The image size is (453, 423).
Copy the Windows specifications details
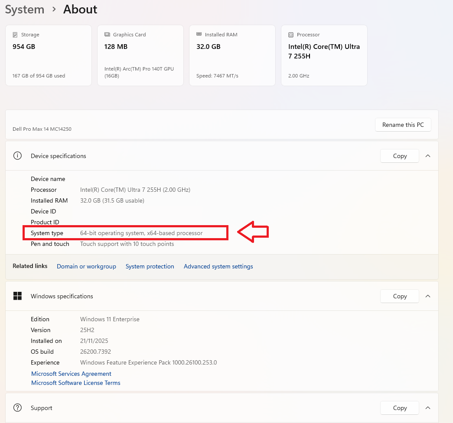click(x=400, y=296)
